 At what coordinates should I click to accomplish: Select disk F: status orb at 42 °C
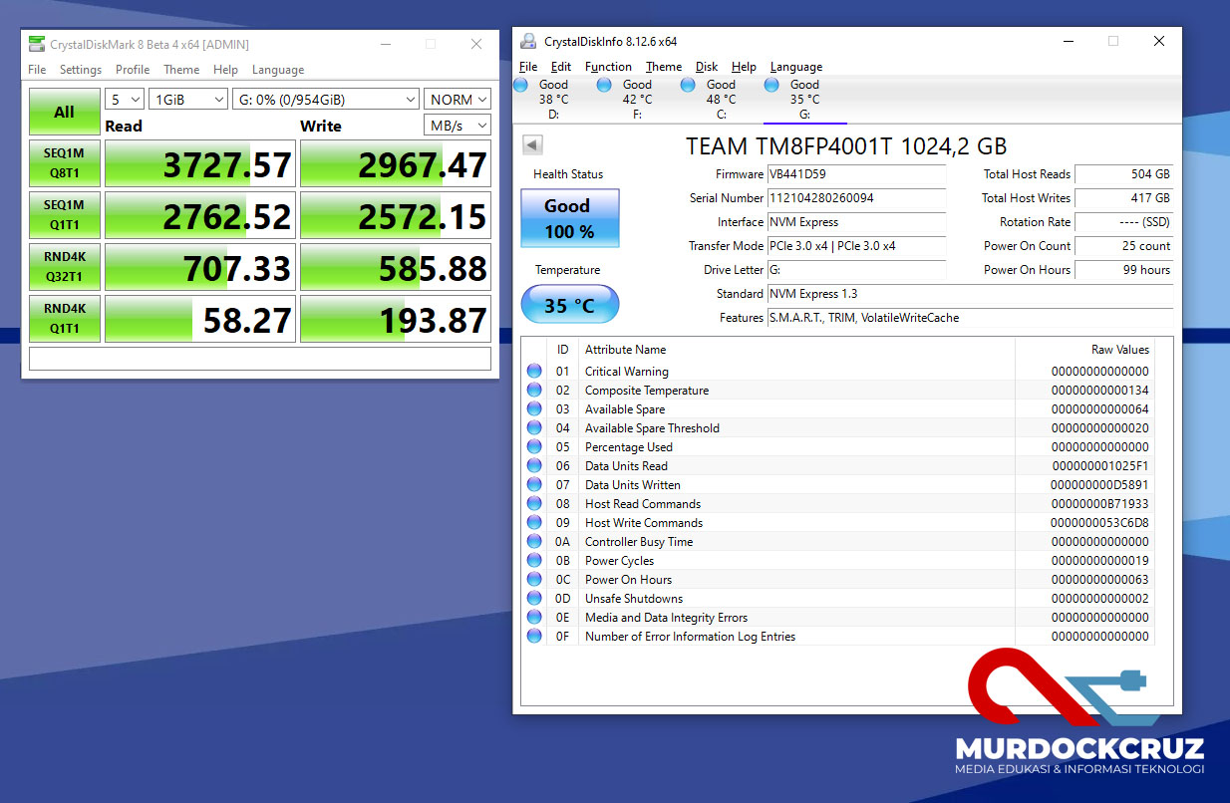(x=604, y=86)
